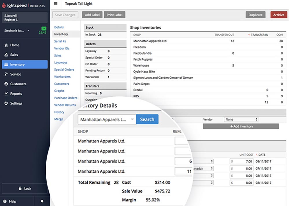Click the Lightspeed flame logo
The height and width of the screenshot is (206, 289).
click(x=4, y=5)
